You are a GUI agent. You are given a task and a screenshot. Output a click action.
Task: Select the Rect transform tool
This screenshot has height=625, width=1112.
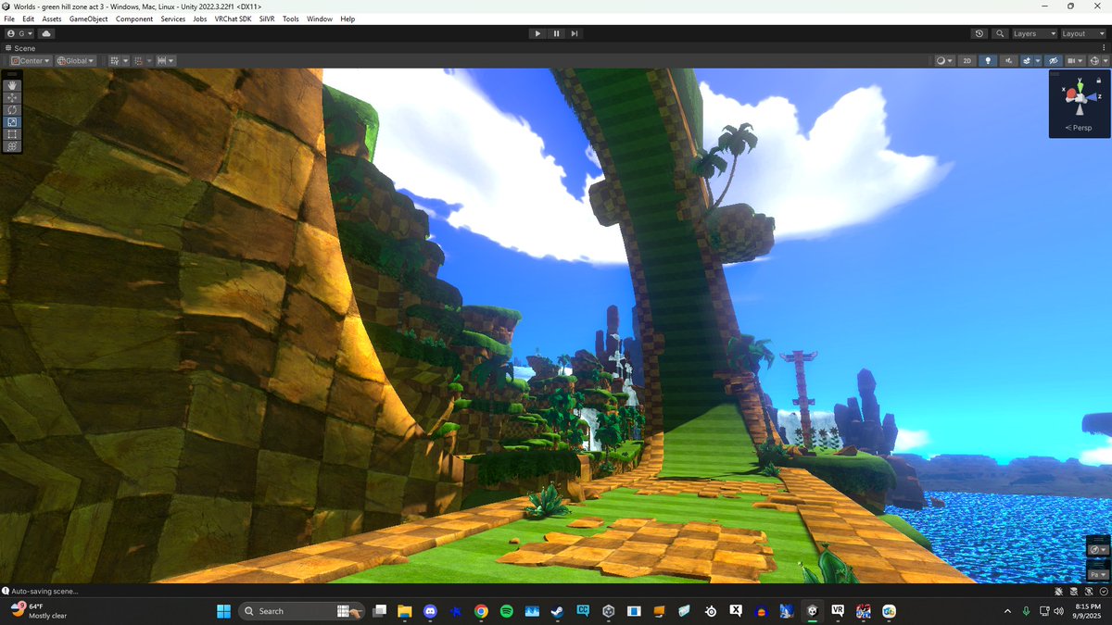coord(13,133)
